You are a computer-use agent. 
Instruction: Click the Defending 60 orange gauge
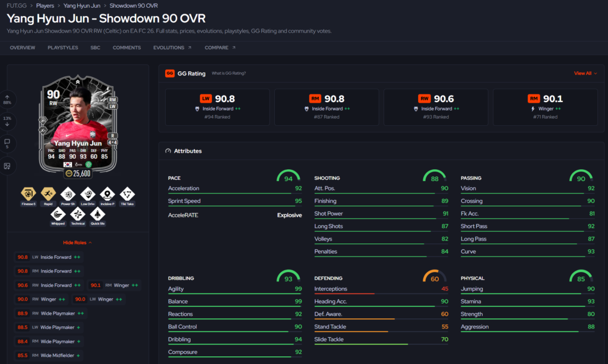click(x=434, y=276)
